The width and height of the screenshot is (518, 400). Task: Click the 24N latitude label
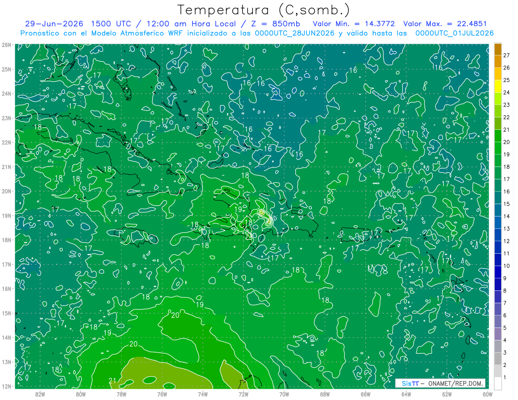click(6, 94)
